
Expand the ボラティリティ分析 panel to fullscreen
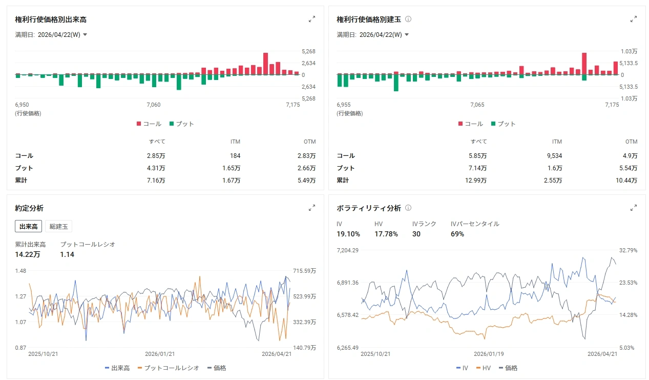[x=634, y=208]
